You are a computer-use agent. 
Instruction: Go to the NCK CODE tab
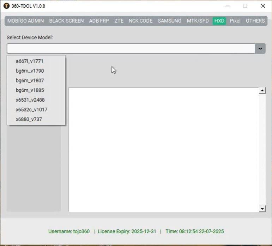140,21
